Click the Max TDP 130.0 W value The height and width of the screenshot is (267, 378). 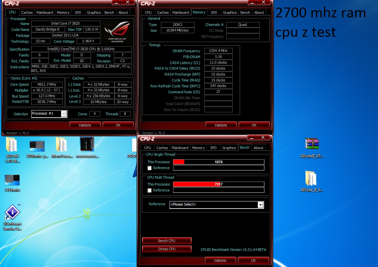coord(92,30)
